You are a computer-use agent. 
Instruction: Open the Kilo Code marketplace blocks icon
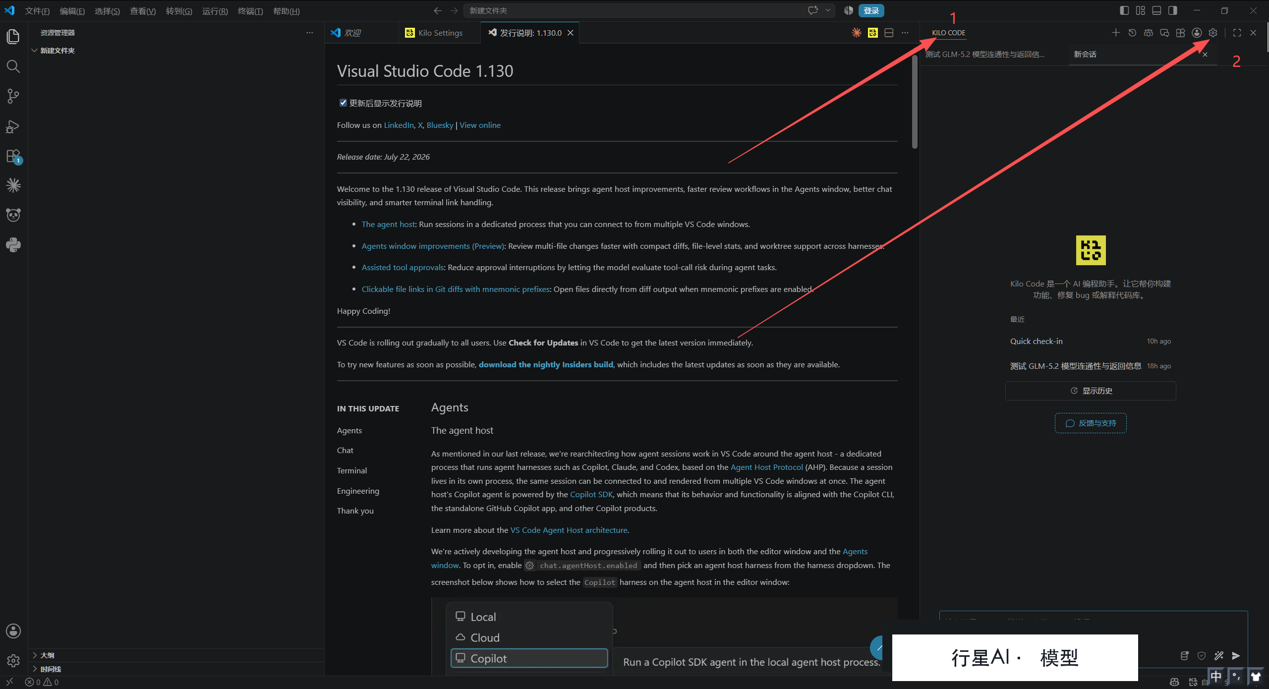point(1181,33)
